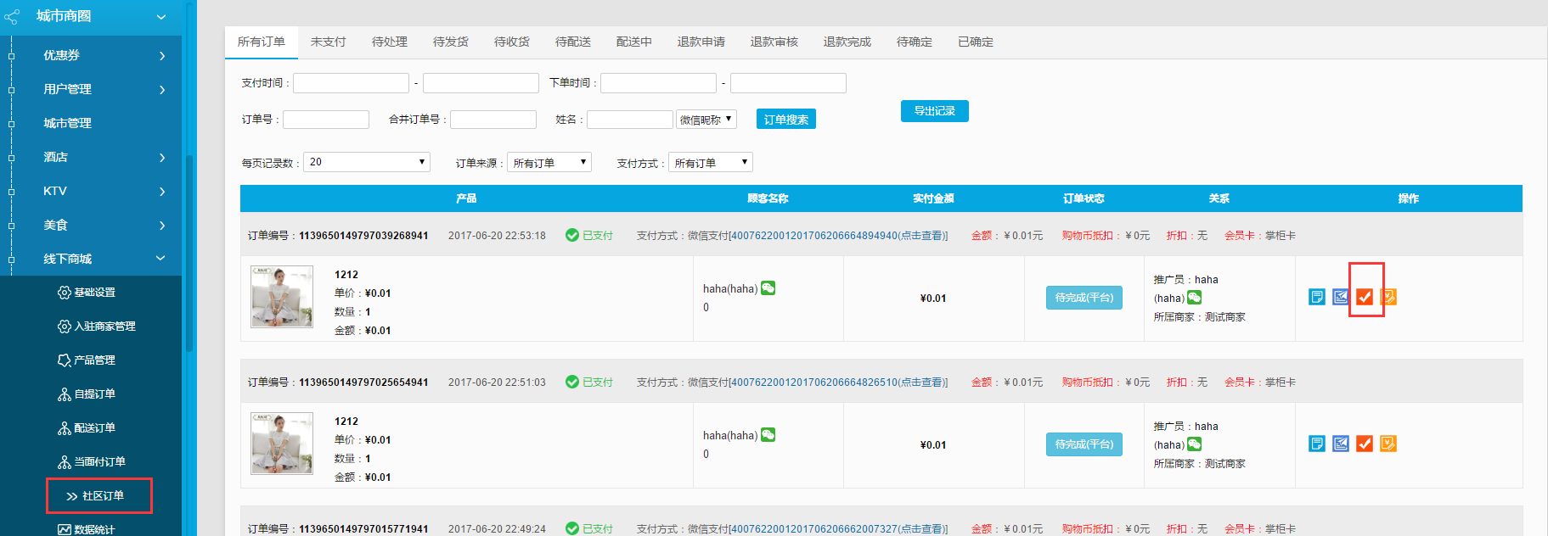Open the 订单来源 dropdown
The image size is (1548, 536).
tap(549, 163)
